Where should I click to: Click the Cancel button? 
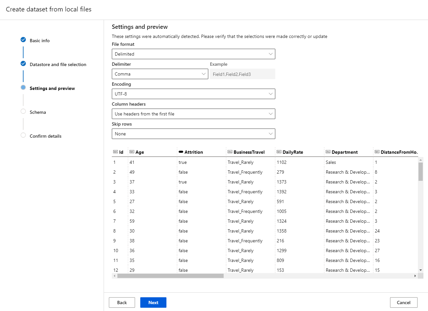coord(404,302)
